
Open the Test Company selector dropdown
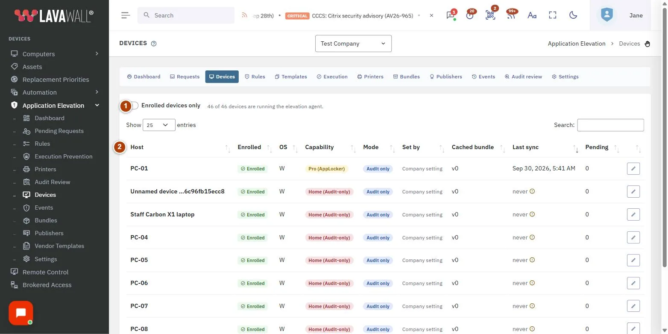pos(353,43)
